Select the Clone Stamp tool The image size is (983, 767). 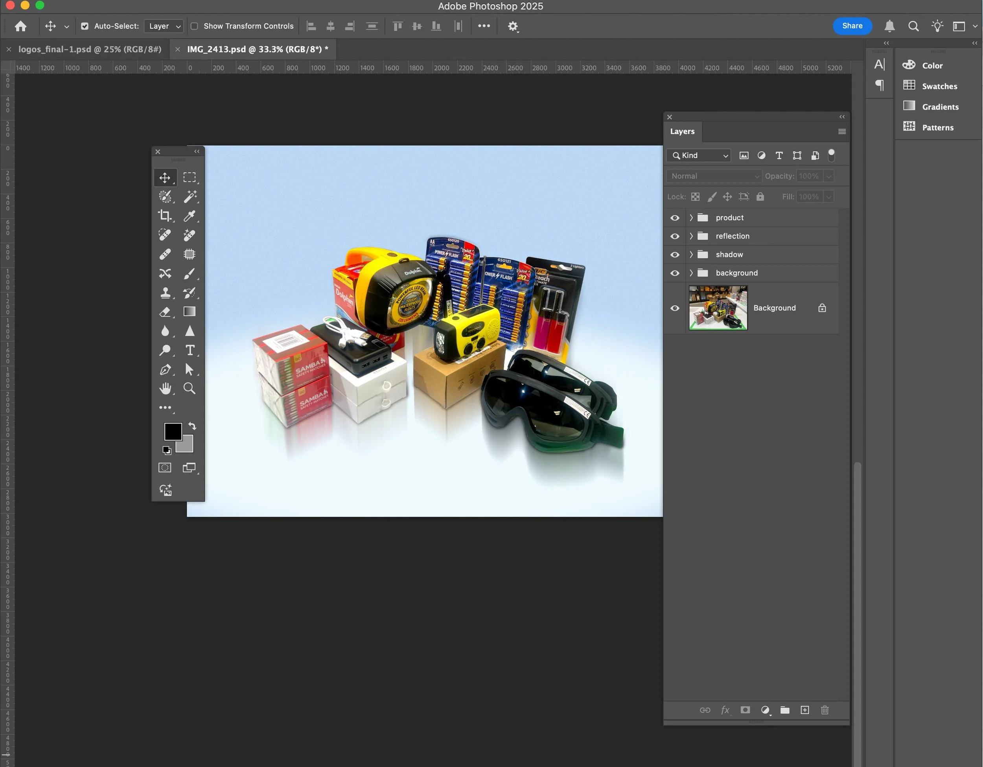tap(165, 293)
